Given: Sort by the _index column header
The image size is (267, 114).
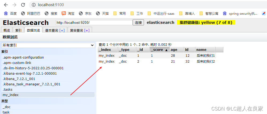Looking at the screenshot, I should pos(108,50).
